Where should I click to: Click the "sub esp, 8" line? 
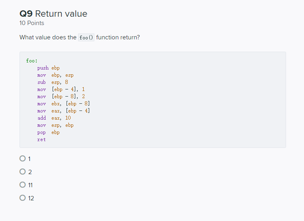click(53, 82)
